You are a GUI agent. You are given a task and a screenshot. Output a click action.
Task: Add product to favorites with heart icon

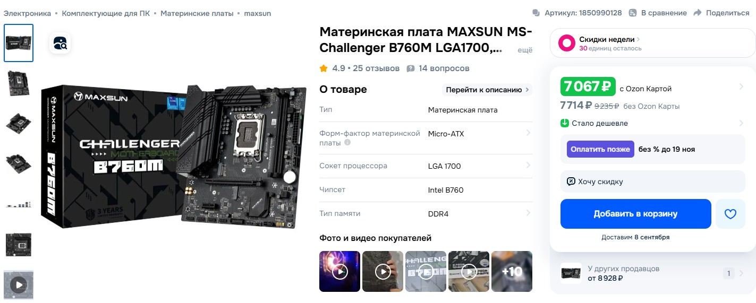pyautogui.click(x=730, y=214)
